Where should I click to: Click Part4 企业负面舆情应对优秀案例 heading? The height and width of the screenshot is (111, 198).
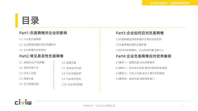coord(143,56)
